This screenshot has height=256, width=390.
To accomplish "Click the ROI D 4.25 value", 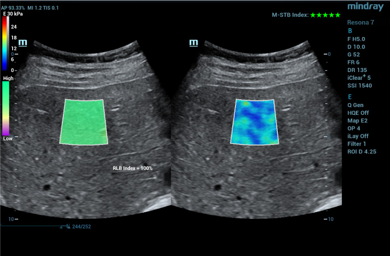I will (361, 152).
